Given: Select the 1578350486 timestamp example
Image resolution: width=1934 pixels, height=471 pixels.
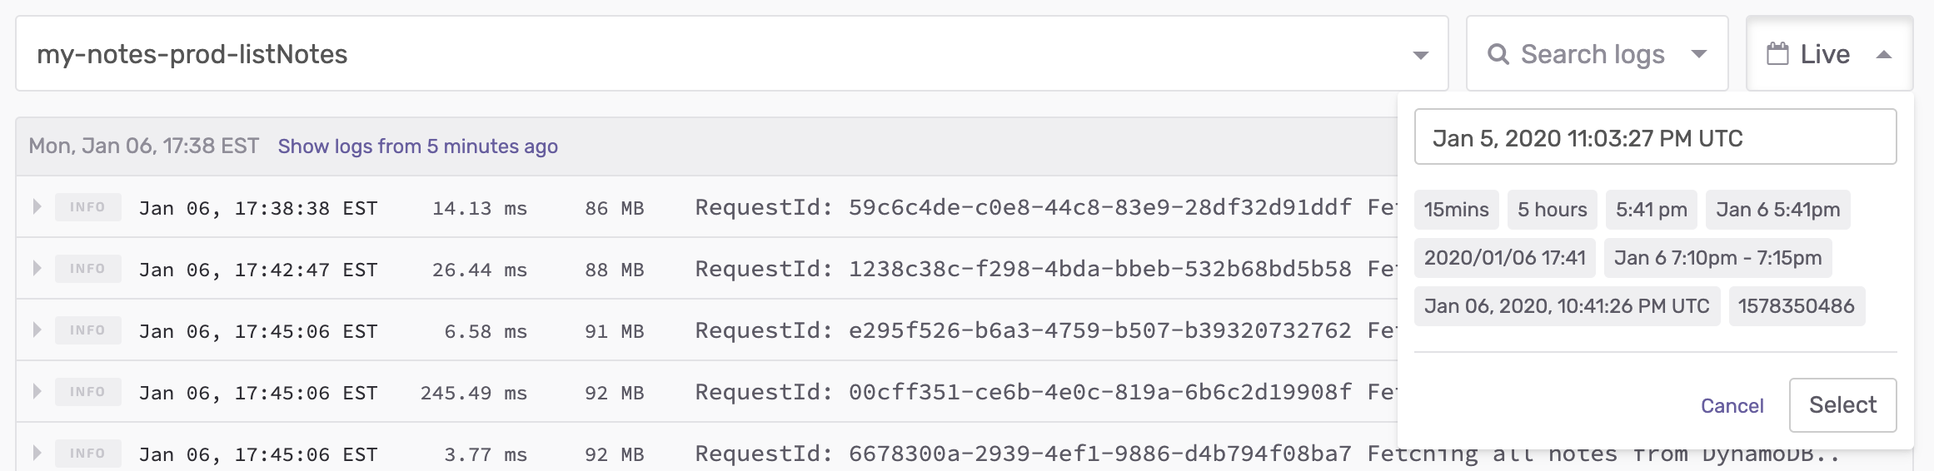Looking at the screenshot, I should [x=1796, y=306].
